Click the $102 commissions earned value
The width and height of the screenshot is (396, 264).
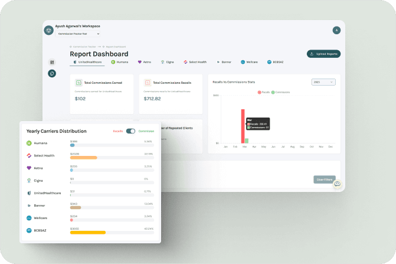coord(80,99)
